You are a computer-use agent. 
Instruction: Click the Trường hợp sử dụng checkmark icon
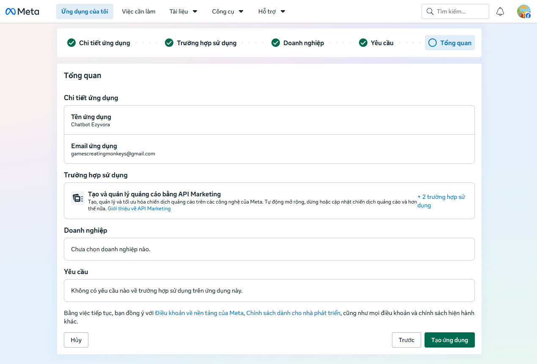point(169,43)
